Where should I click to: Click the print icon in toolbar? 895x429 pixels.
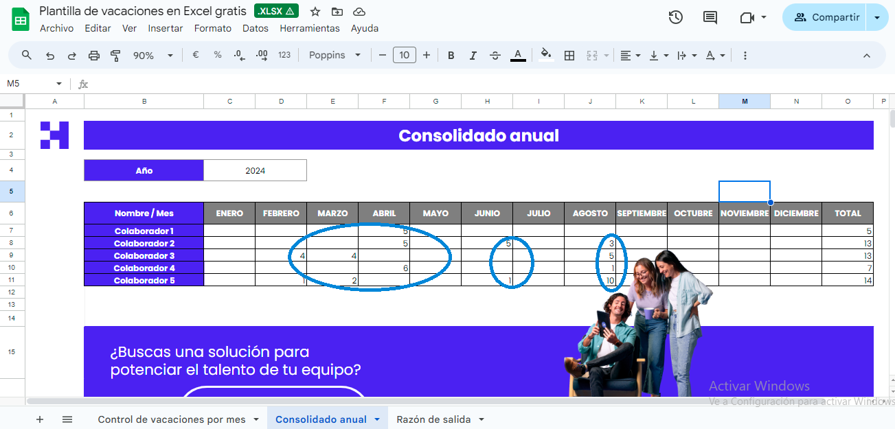94,56
